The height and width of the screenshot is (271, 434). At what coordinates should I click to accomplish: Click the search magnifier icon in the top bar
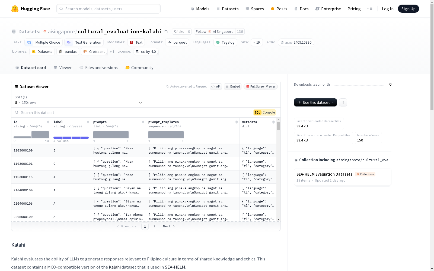pos(62,9)
